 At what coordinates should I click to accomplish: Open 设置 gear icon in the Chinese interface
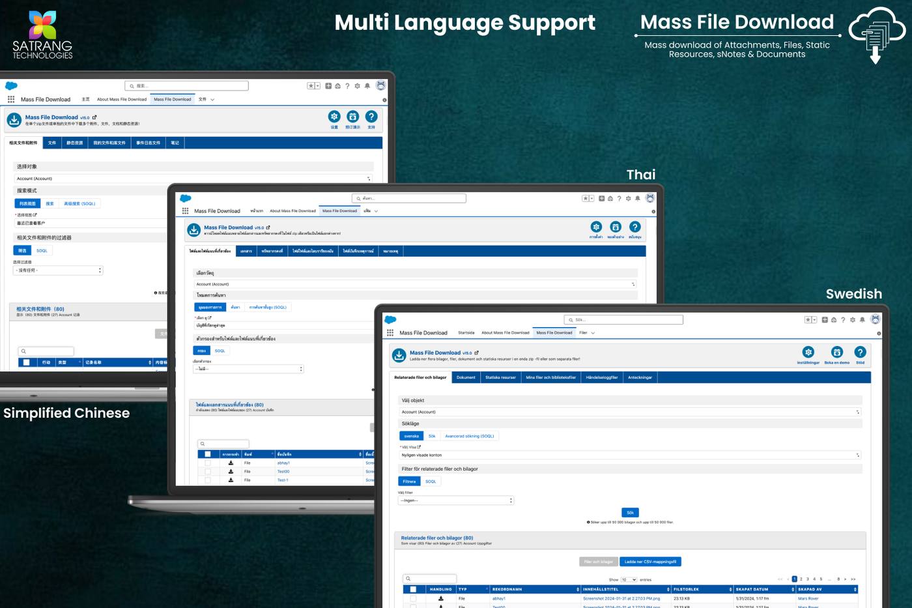(x=334, y=117)
